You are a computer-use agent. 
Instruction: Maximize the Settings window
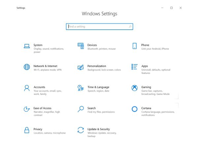click(x=171, y=8)
